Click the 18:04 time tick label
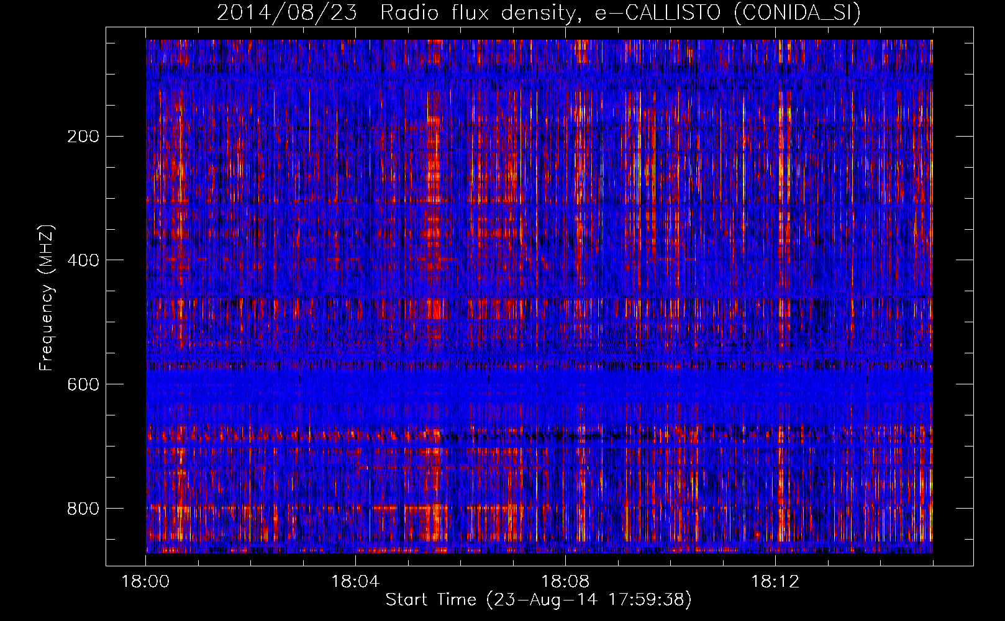The width and height of the screenshot is (1005, 621). point(355,582)
